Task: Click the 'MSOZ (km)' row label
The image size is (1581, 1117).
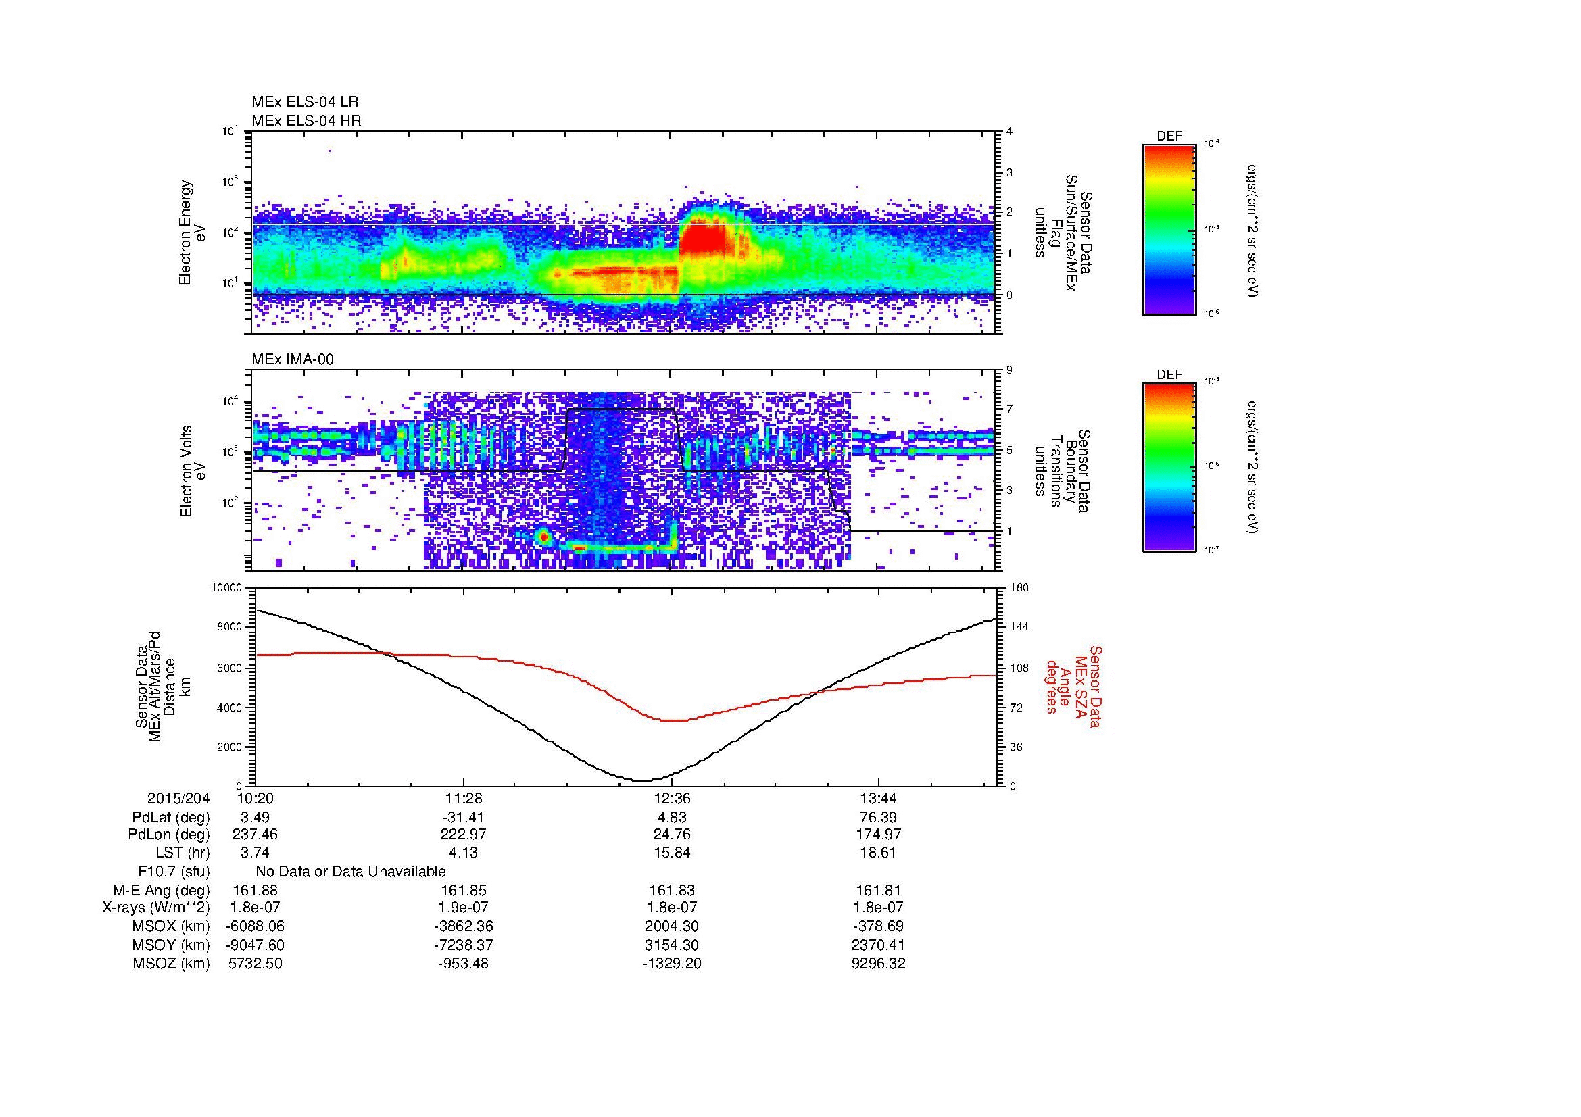Action: (x=172, y=964)
